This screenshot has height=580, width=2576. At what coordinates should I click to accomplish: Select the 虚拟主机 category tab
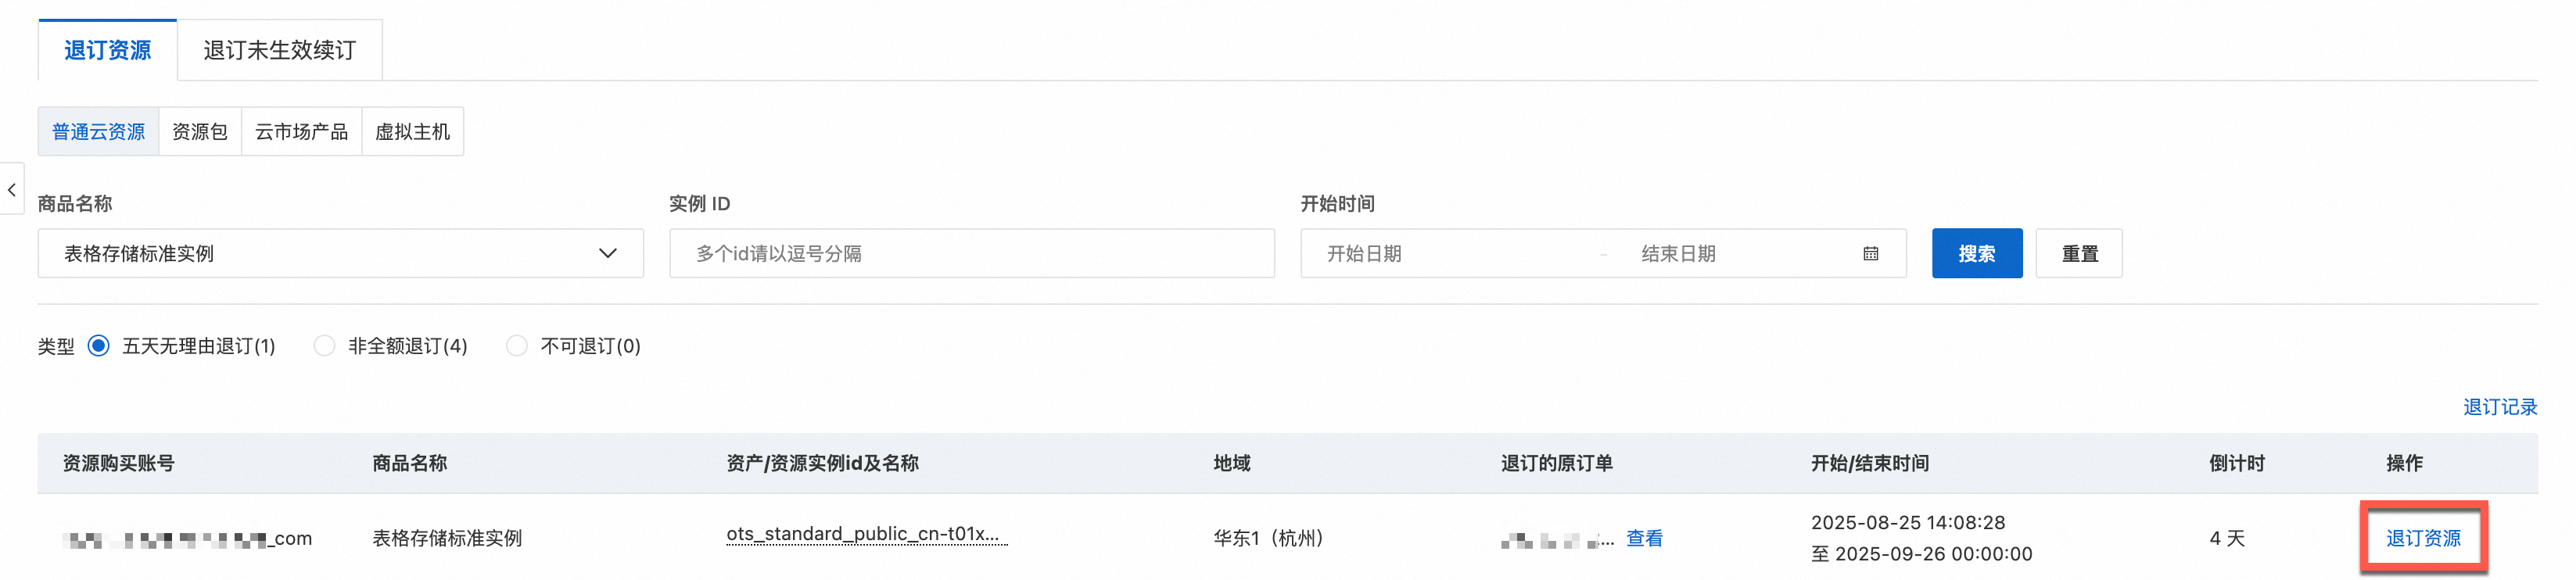412,132
